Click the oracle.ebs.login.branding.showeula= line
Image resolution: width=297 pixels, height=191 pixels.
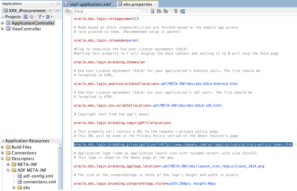(109, 62)
